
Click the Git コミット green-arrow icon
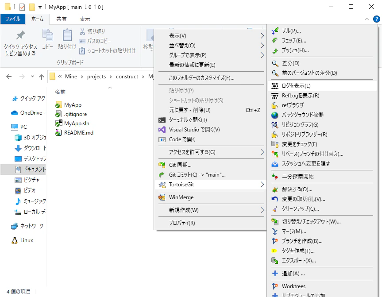(x=162, y=175)
